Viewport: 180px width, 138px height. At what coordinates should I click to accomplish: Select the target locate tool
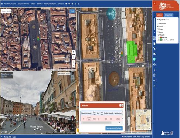click(x=154, y=64)
